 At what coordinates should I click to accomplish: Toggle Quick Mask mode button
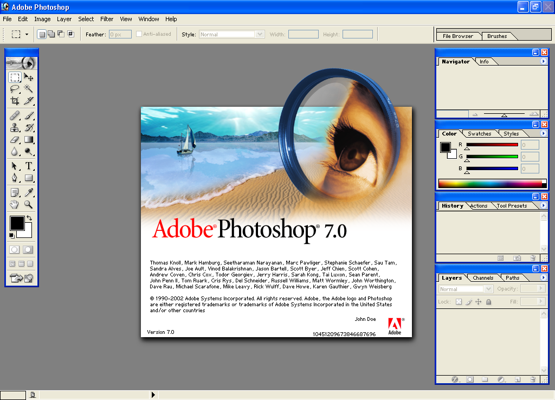[x=28, y=249]
